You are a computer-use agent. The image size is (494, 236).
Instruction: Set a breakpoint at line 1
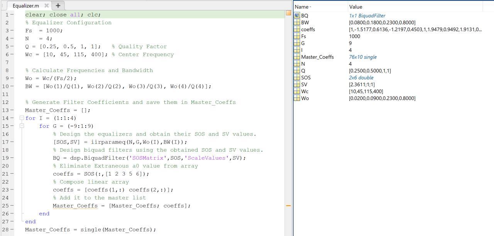[x=12, y=15]
